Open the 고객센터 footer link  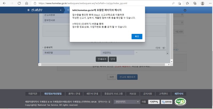[163, 94]
